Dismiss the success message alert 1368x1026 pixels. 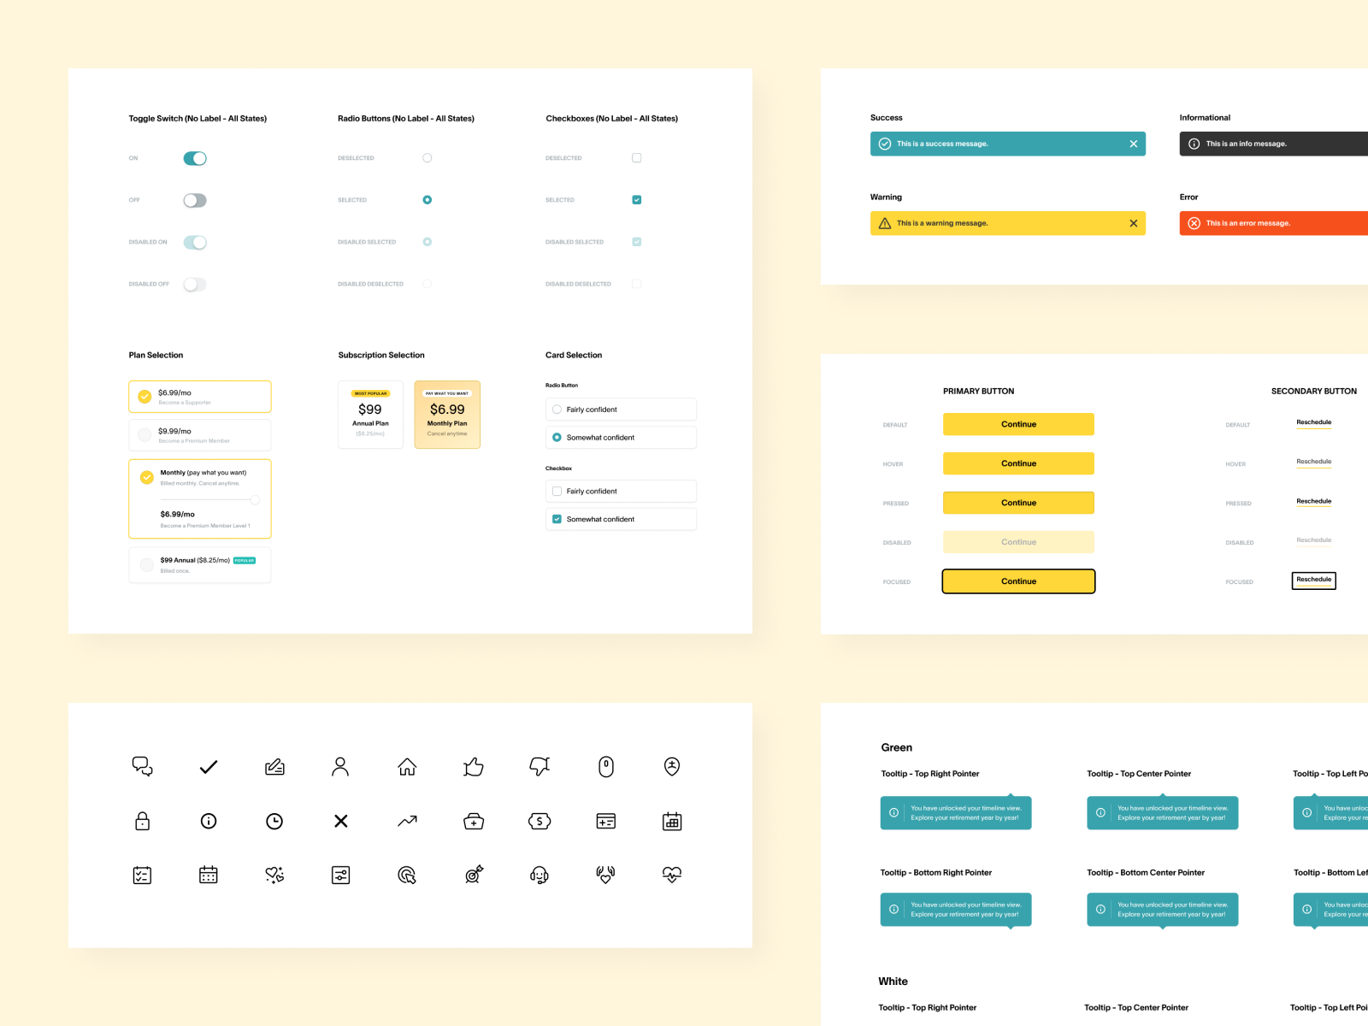click(1134, 144)
